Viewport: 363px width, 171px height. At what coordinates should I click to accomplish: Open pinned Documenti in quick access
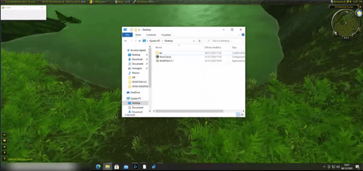(x=138, y=64)
